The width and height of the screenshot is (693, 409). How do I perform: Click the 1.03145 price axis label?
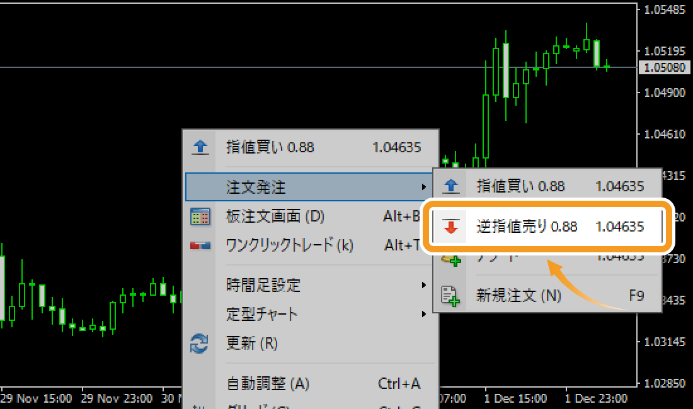click(x=664, y=342)
